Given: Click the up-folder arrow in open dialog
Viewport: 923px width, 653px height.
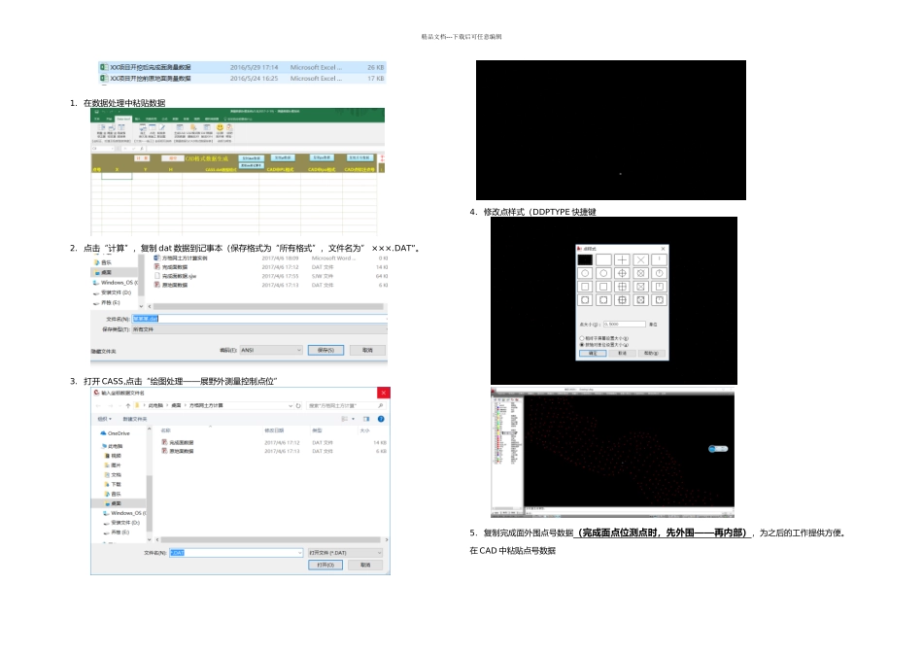Looking at the screenshot, I should coord(127,406).
